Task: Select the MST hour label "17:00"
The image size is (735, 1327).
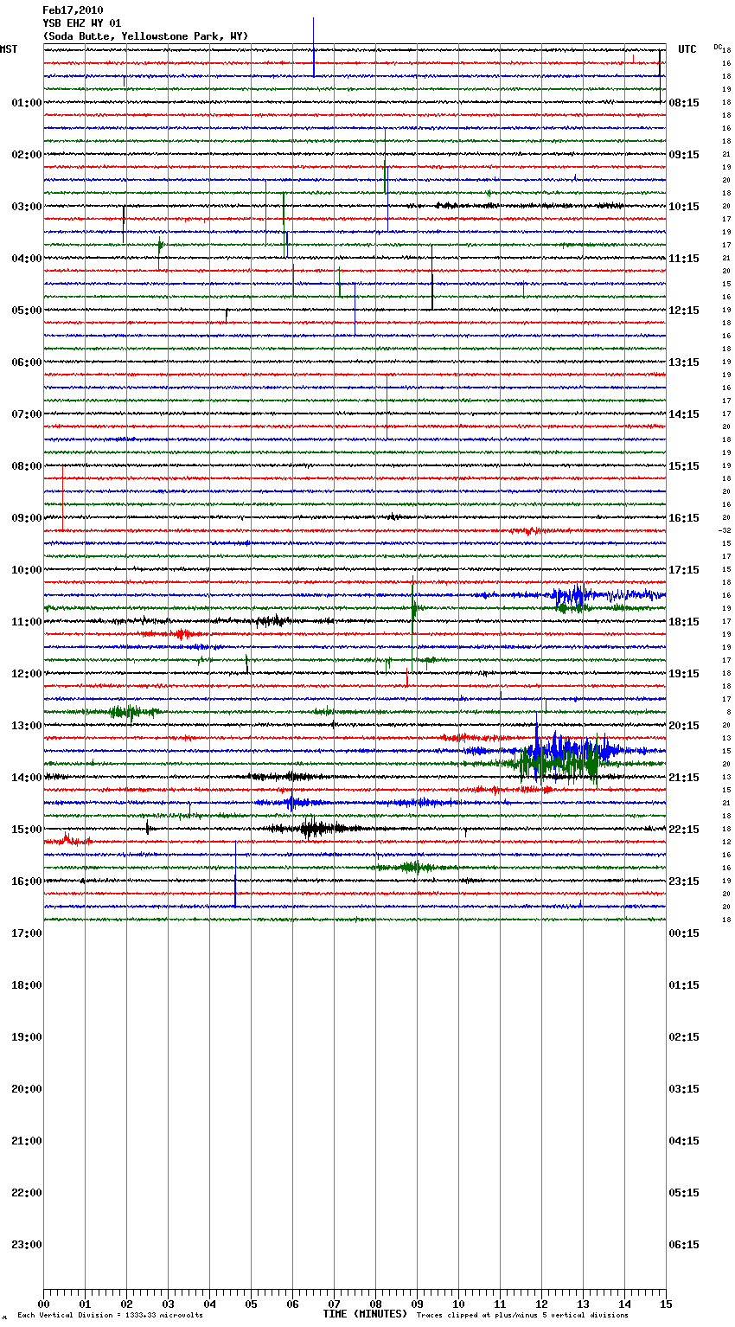Action: click(x=27, y=933)
